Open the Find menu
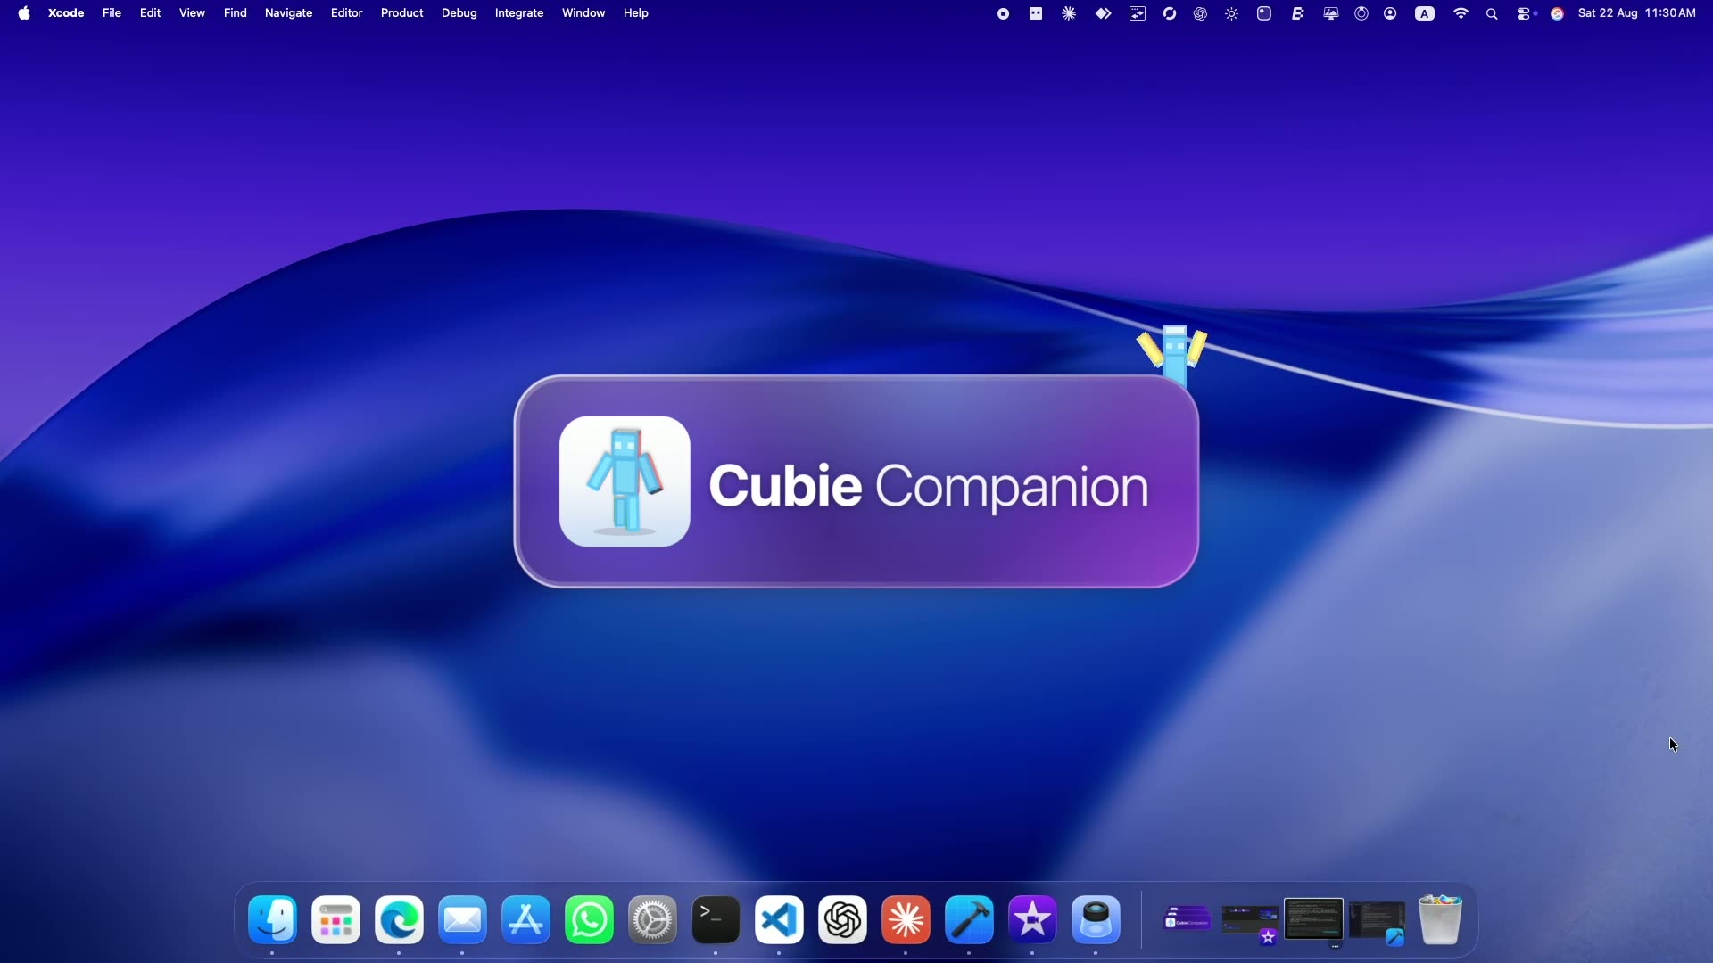Image resolution: width=1713 pixels, height=963 pixels. (x=235, y=13)
